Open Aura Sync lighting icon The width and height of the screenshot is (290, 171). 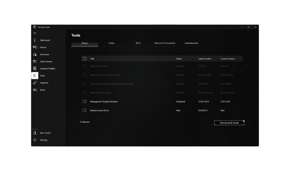tap(35, 54)
